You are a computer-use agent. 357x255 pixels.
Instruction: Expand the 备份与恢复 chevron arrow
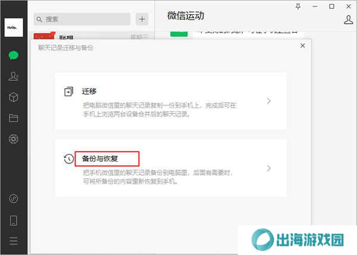(x=269, y=168)
